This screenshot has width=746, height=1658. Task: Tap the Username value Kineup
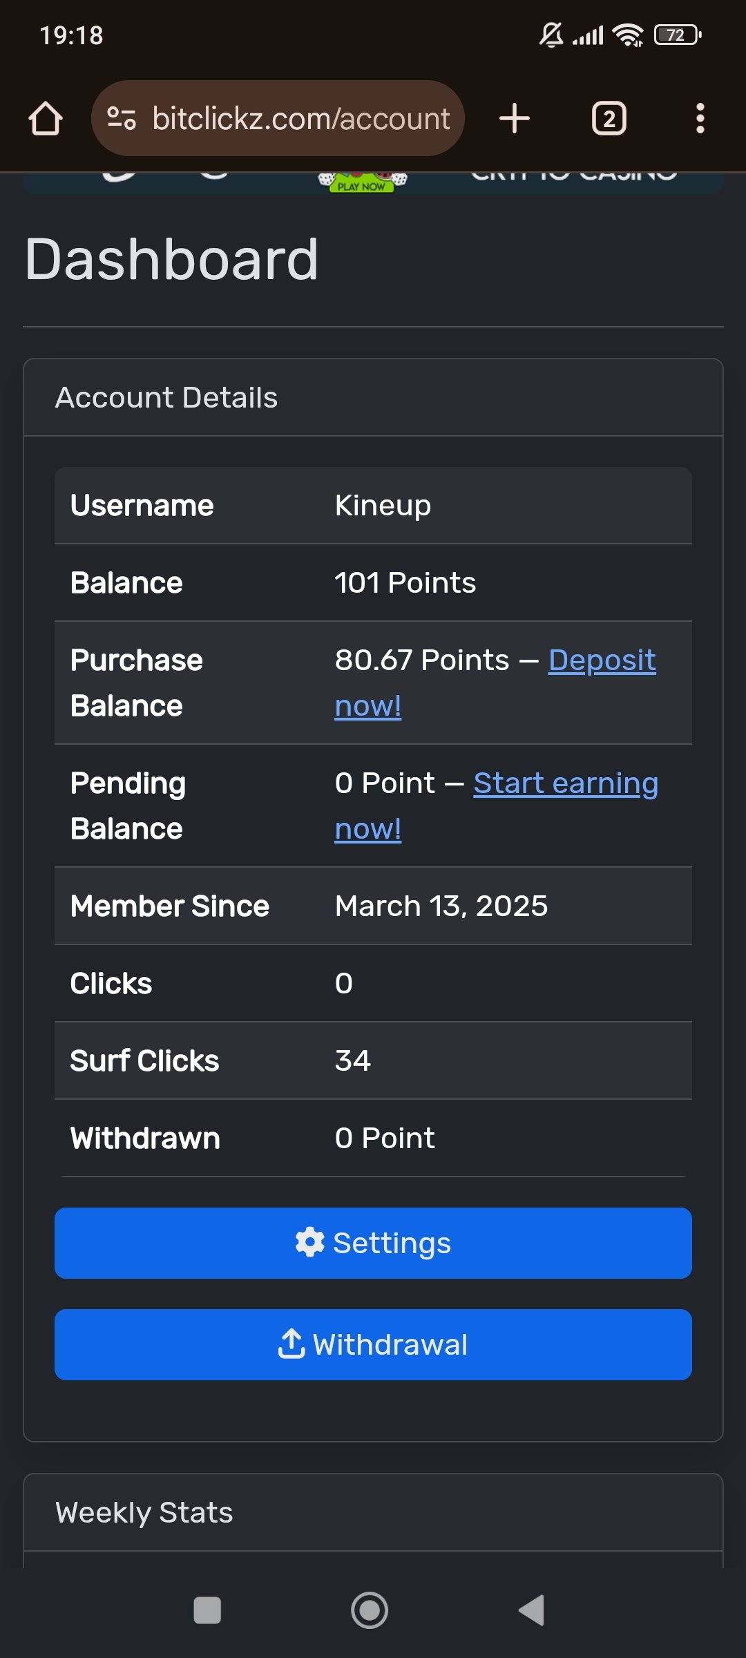[x=383, y=506]
